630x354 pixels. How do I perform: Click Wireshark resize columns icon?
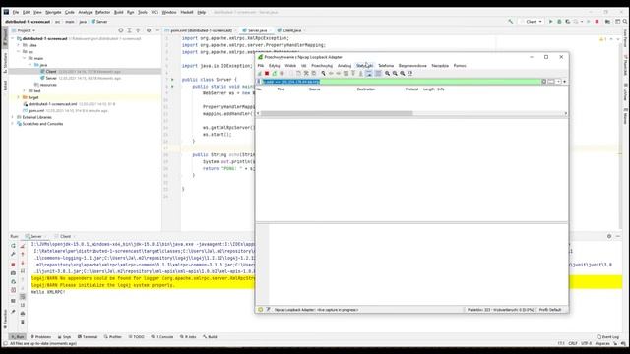click(x=409, y=74)
